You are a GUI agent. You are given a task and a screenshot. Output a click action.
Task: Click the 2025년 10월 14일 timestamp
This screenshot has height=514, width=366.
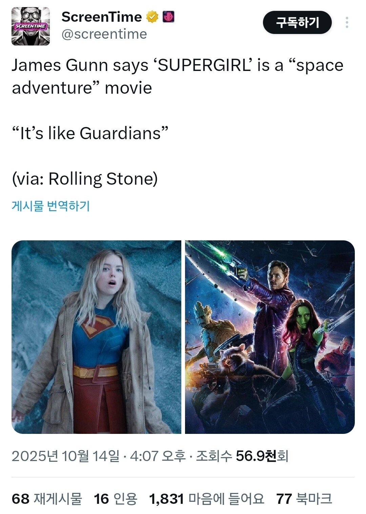(65, 456)
